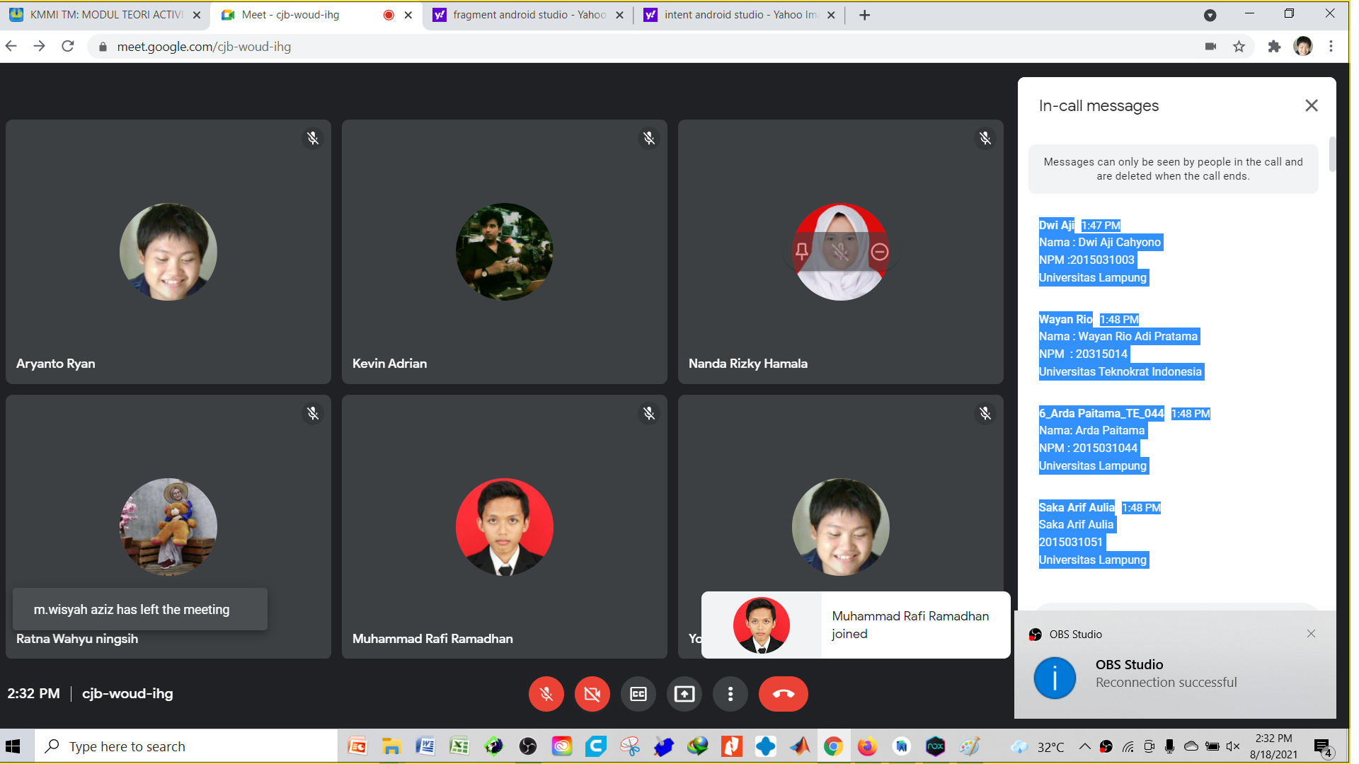Close the In-call messages panel

1312,105
